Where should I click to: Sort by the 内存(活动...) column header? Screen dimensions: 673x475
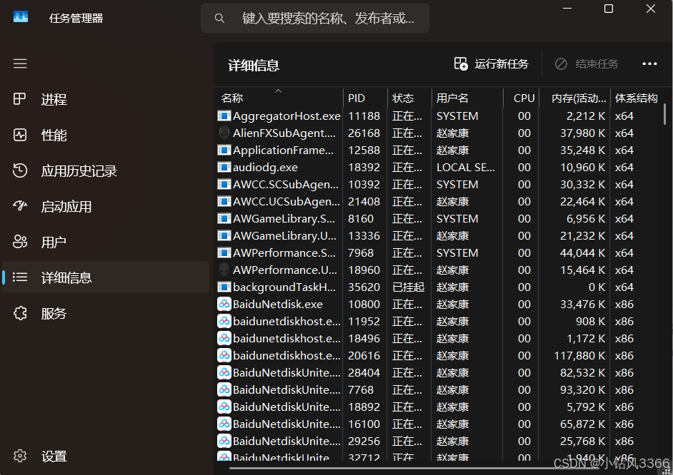pyautogui.click(x=574, y=98)
